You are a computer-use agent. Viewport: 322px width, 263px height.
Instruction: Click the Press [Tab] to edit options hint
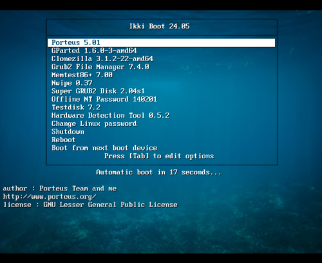click(159, 156)
